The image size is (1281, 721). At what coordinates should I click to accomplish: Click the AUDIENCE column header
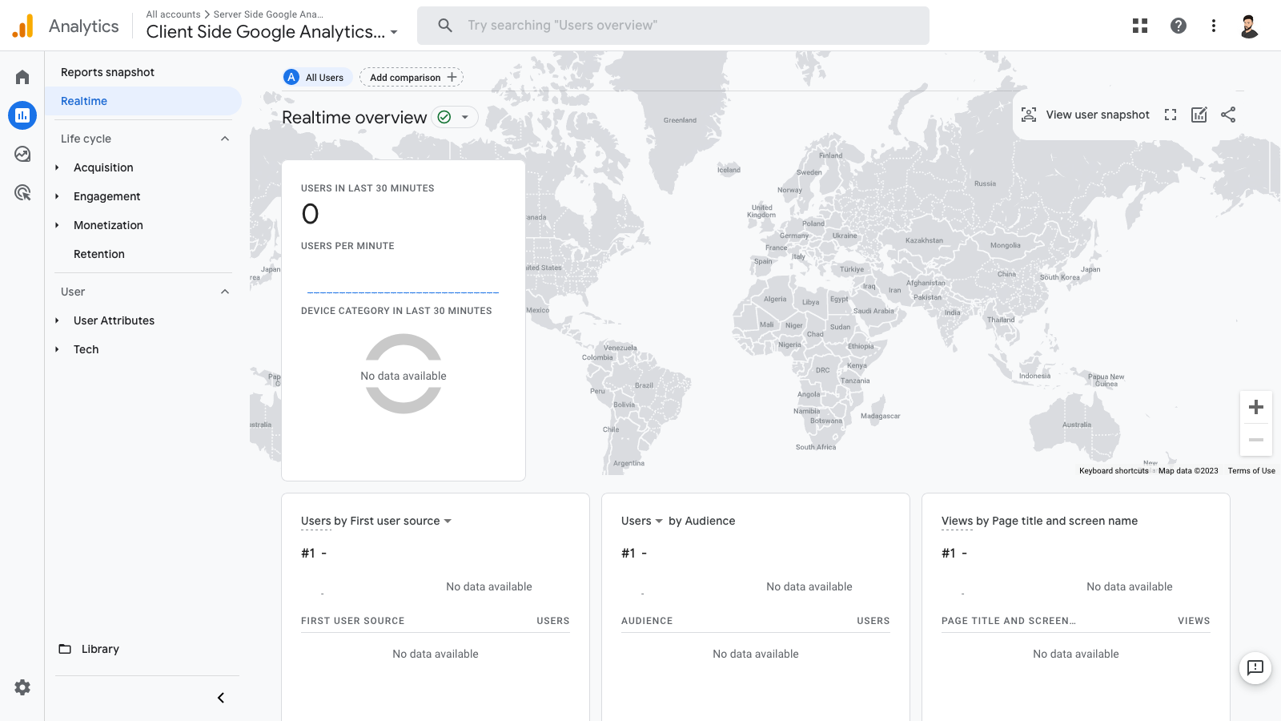(x=647, y=621)
